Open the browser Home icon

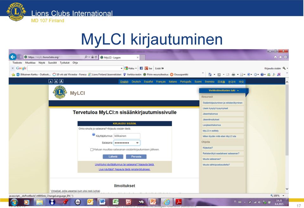click(x=275, y=57)
